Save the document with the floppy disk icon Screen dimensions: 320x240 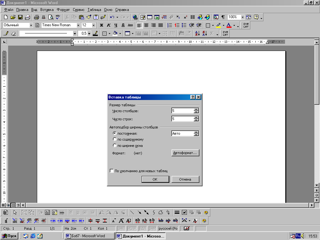20,17
